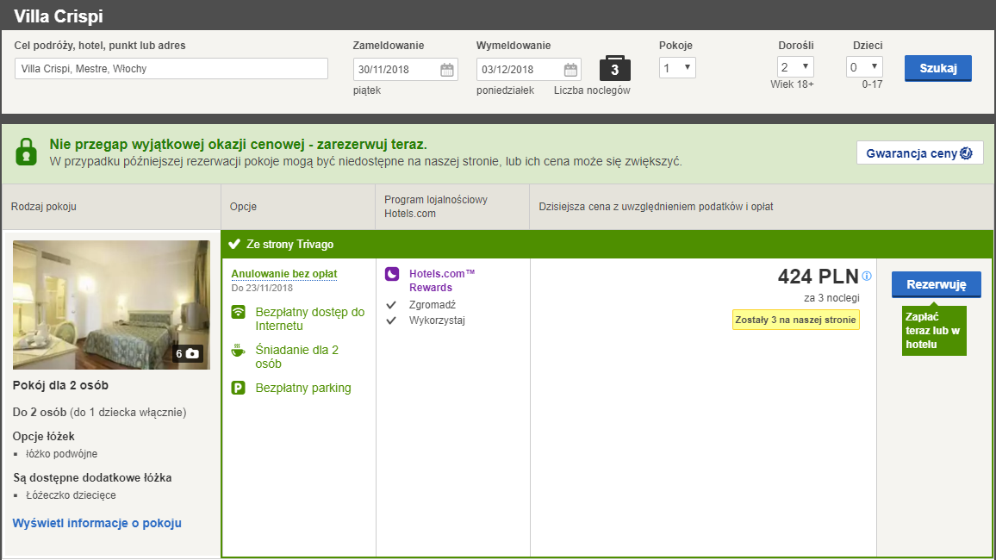Open the check-out date calendar icon
Screen dimensions: 996x560
point(570,69)
